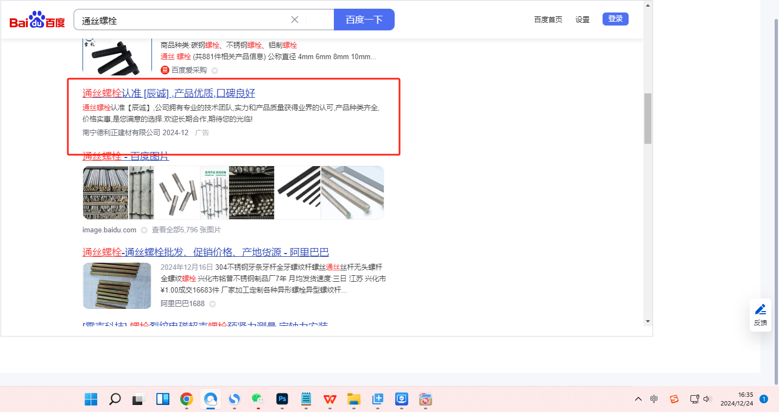Click the Alibaba snippet dated 2024年12月16日

274,278
